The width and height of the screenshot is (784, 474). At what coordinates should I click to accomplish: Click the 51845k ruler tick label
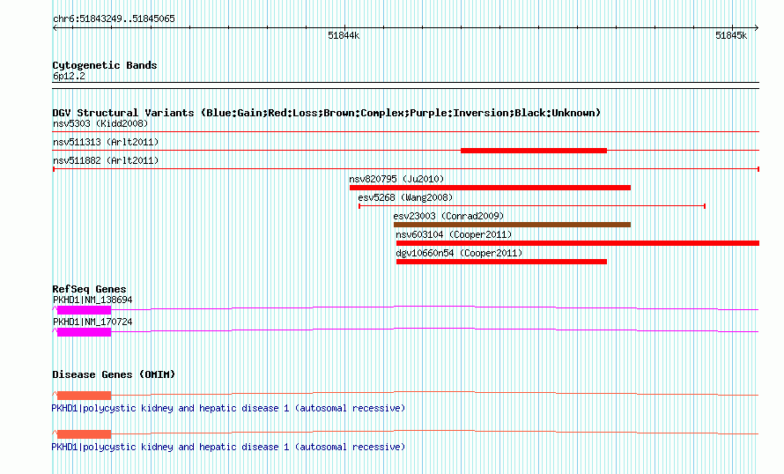click(x=731, y=35)
